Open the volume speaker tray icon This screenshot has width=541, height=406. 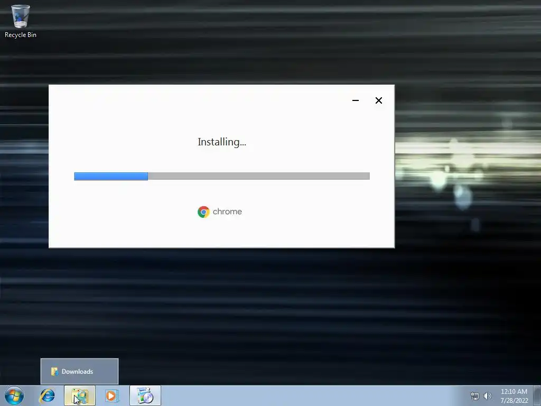coord(488,396)
